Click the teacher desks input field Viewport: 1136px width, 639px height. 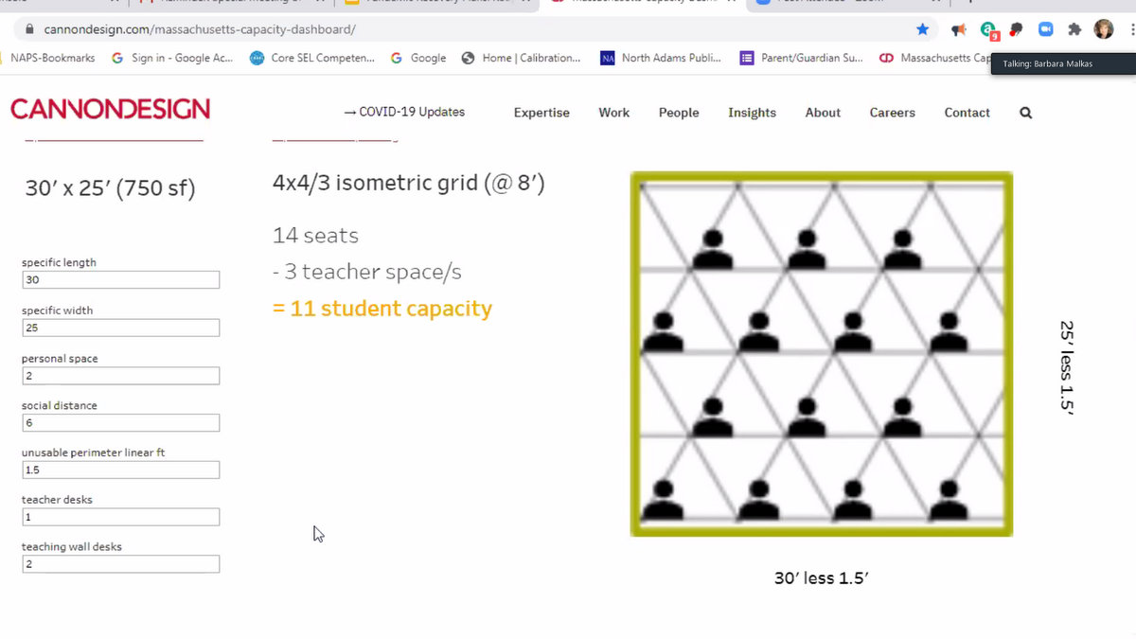120,517
